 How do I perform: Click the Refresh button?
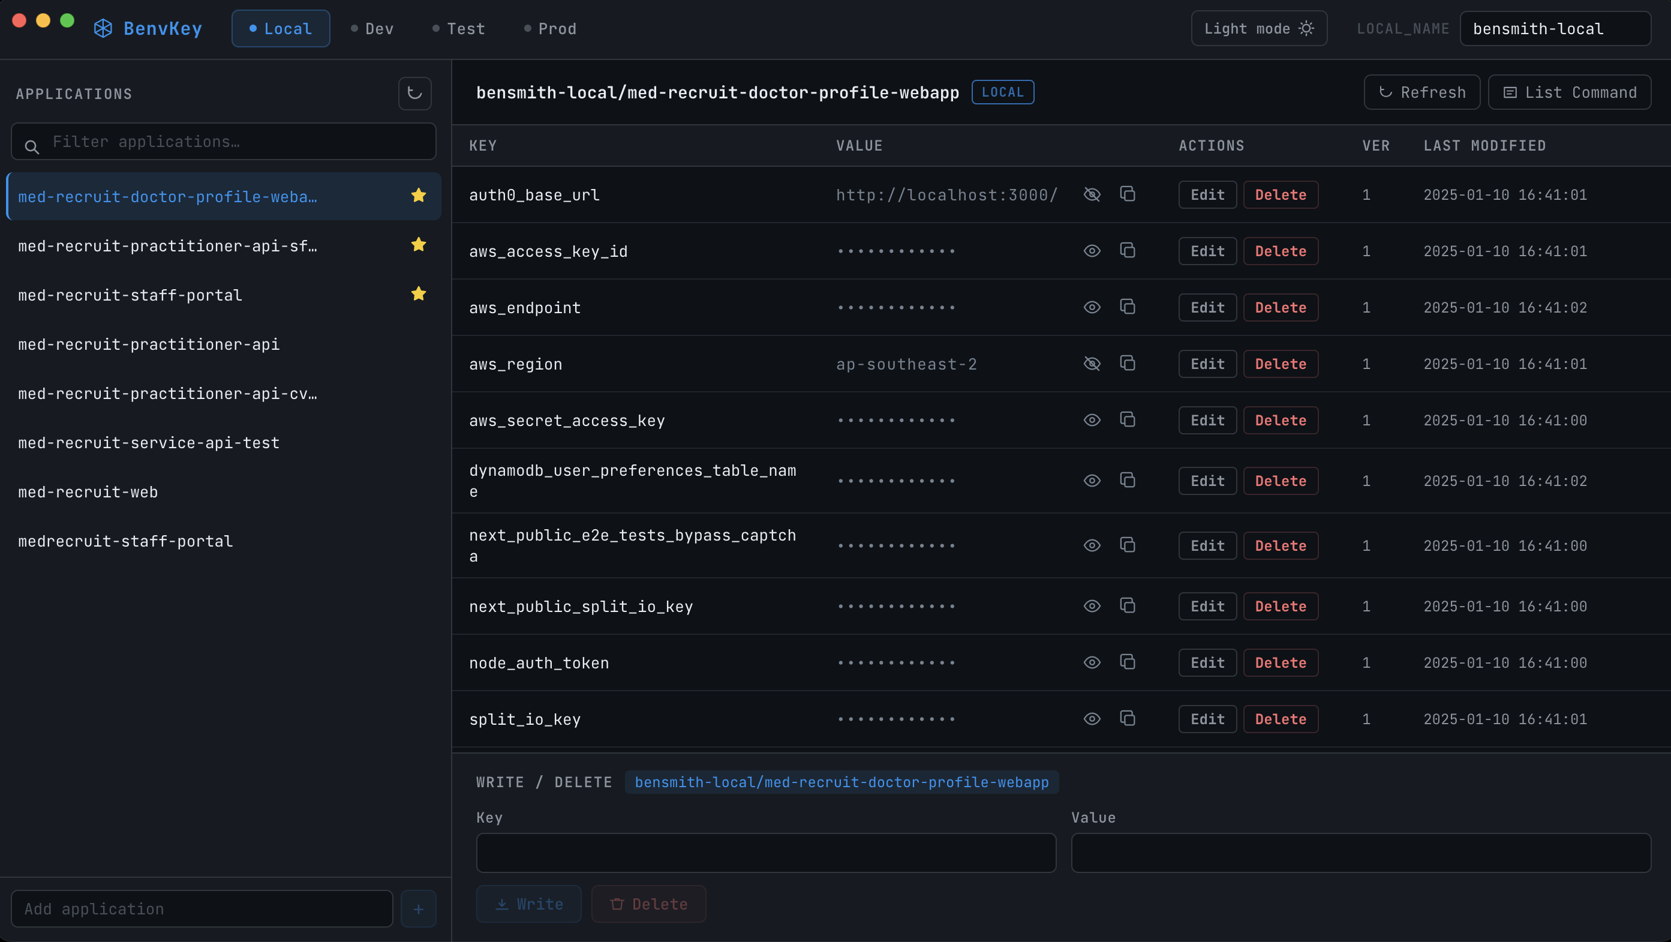click(1422, 92)
